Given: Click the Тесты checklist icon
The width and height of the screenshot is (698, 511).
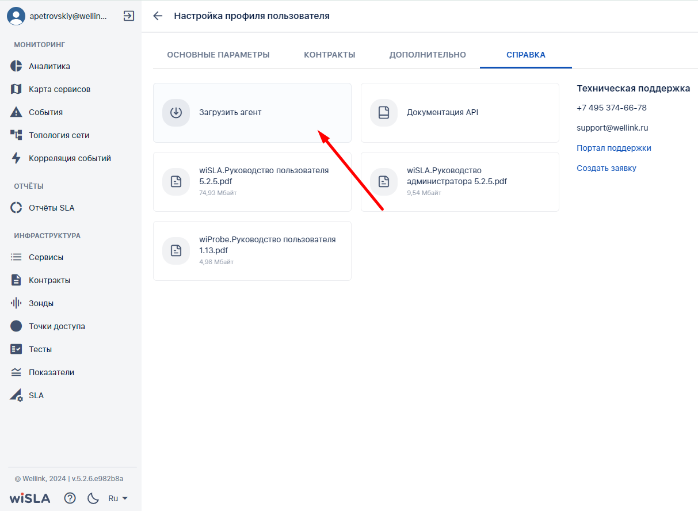Looking at the screenshot, I should click(16, 349).
